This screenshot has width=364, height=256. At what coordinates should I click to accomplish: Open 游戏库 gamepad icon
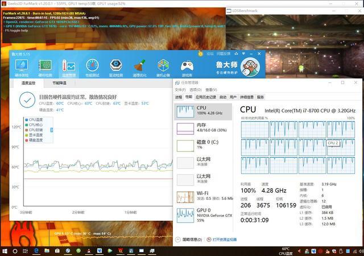click(187, 68)
